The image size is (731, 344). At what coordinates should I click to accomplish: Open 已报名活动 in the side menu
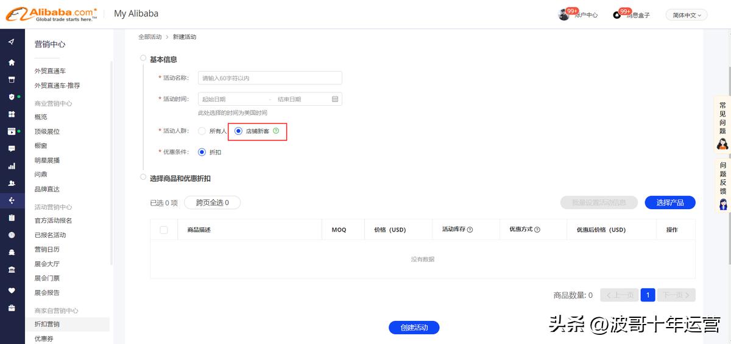(x=50, y=235)
